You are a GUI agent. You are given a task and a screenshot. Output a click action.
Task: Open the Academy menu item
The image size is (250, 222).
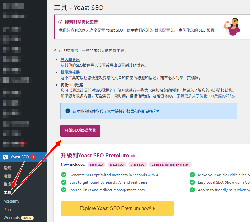tap(11, 201)
